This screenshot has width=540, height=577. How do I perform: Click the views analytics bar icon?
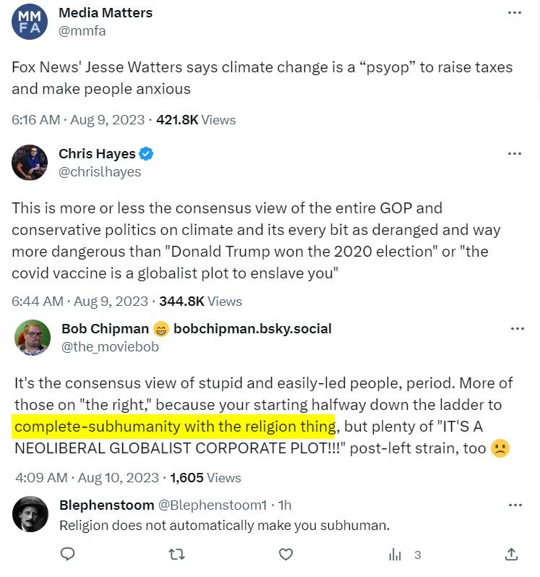(395, 555)
